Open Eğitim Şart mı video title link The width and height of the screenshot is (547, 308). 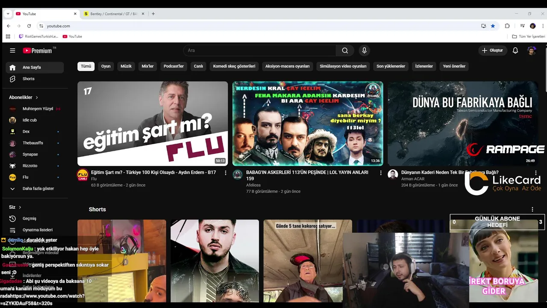click(x=153, y=172)
